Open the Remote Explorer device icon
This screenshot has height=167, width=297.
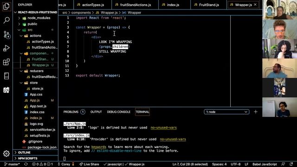(x=6, y=76)
